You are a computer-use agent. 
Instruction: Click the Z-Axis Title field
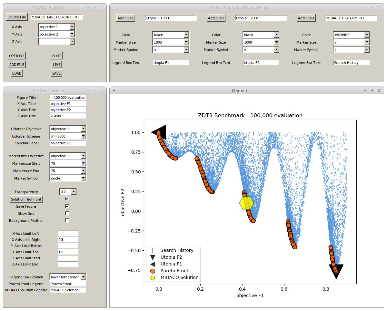tap(68, 116)
